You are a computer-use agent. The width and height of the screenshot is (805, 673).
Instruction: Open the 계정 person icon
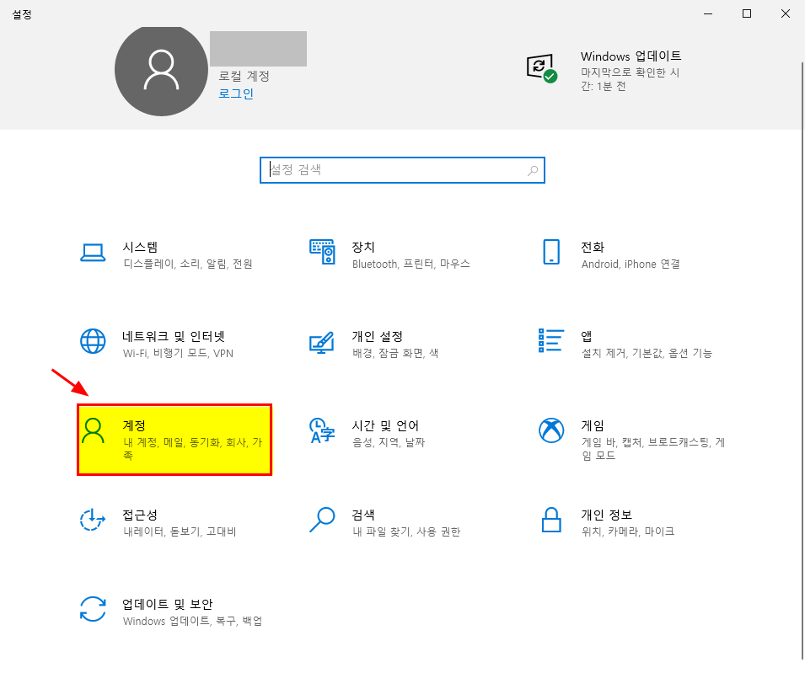tap(93, 430)
